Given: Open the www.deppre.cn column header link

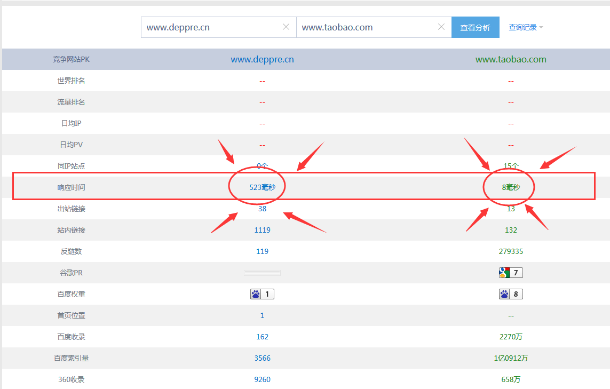Looking at the screenshot, I should [x=262, y=59].
